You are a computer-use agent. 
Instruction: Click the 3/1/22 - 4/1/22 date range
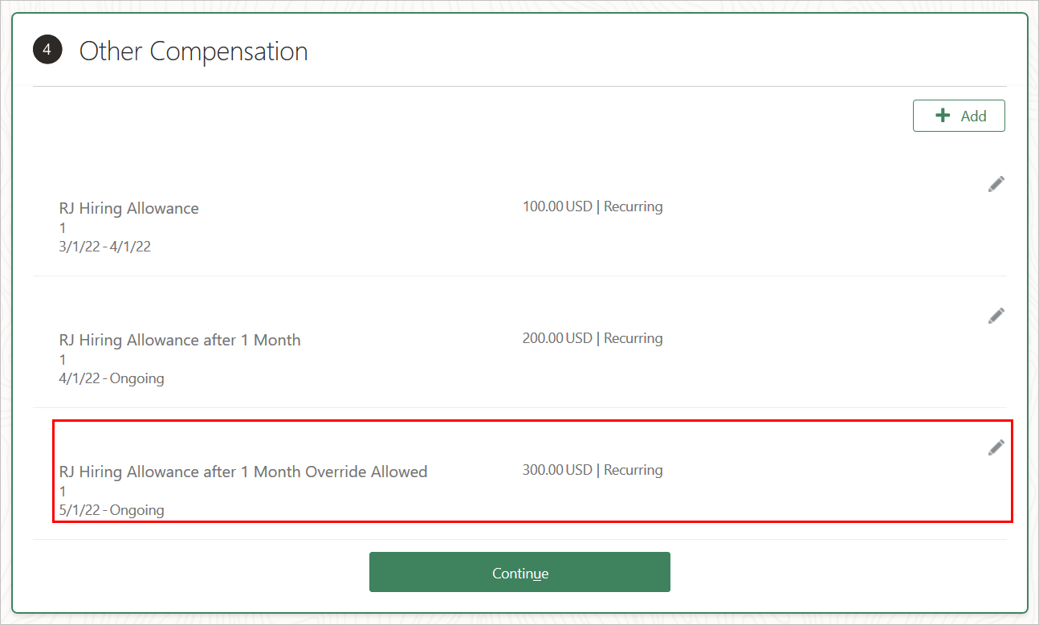(105, 247)
